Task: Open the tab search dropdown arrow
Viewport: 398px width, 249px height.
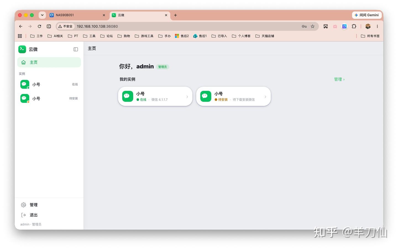Action: point(42,15)
